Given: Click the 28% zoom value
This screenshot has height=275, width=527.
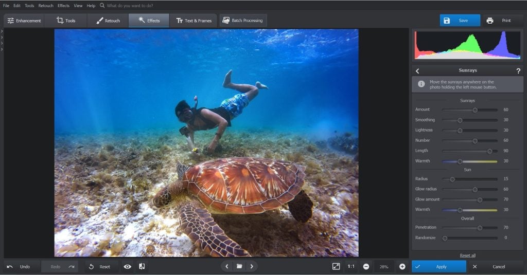Looking at the screenshot, I should pyautogui.click(x=384, y=267).
